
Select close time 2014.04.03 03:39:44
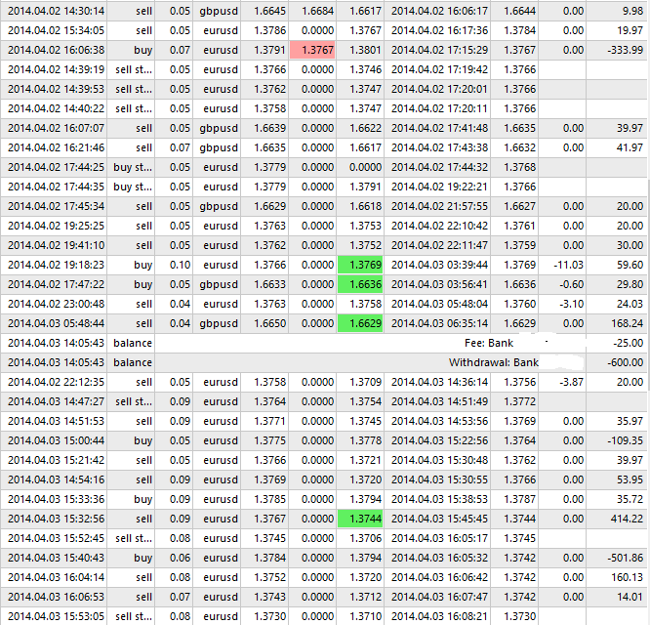tap(439, 265)
